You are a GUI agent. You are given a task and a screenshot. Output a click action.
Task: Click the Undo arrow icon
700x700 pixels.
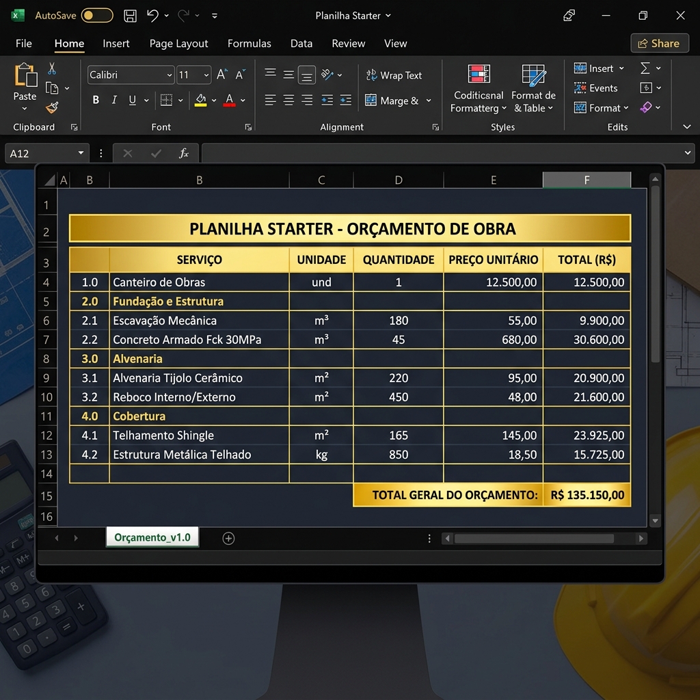point(152,16)
